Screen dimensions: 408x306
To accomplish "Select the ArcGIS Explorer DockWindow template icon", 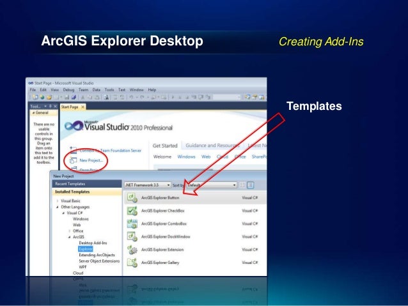I will pos(132,236).
